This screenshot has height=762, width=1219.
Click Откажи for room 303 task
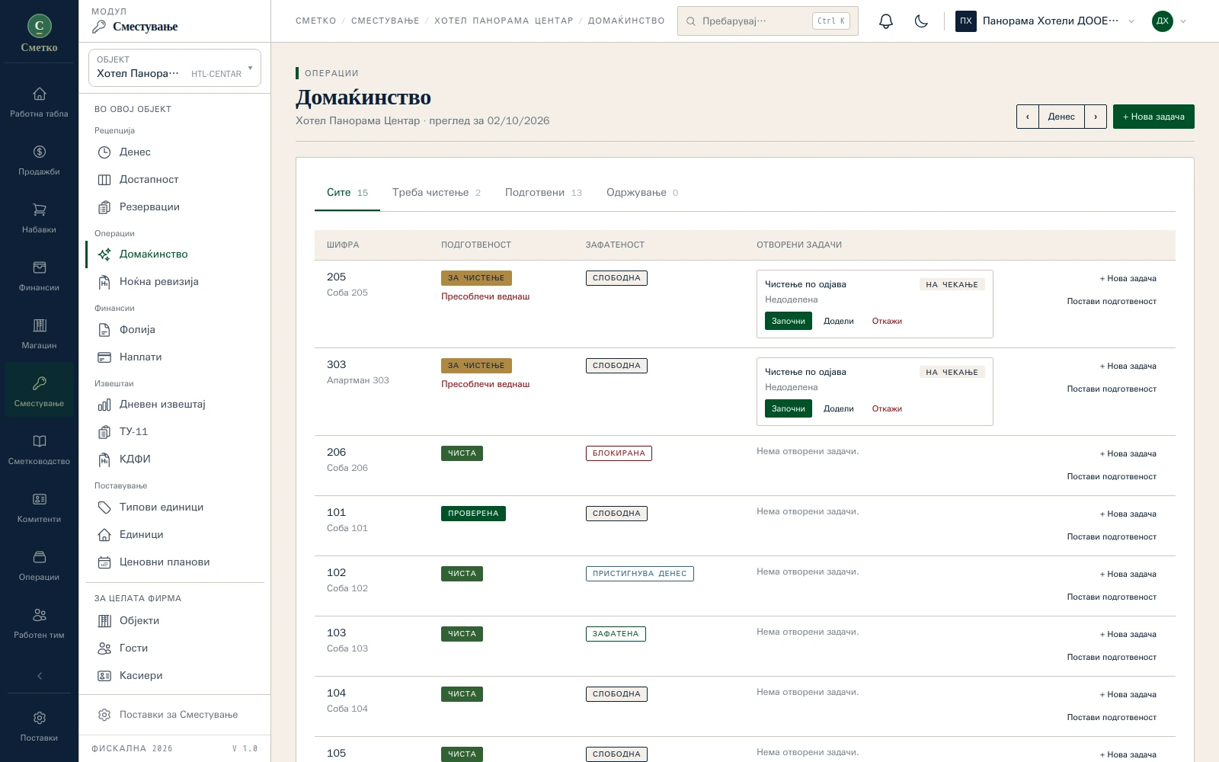click(x=887, y=408)
